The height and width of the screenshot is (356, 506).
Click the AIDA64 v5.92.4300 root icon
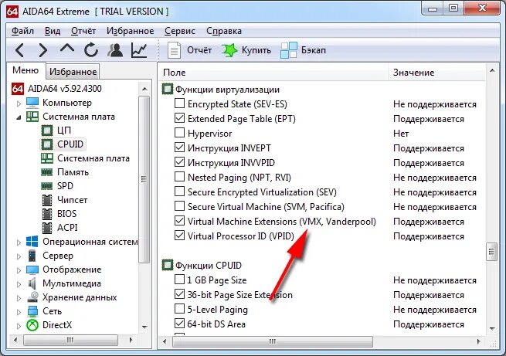pos(18,89)
